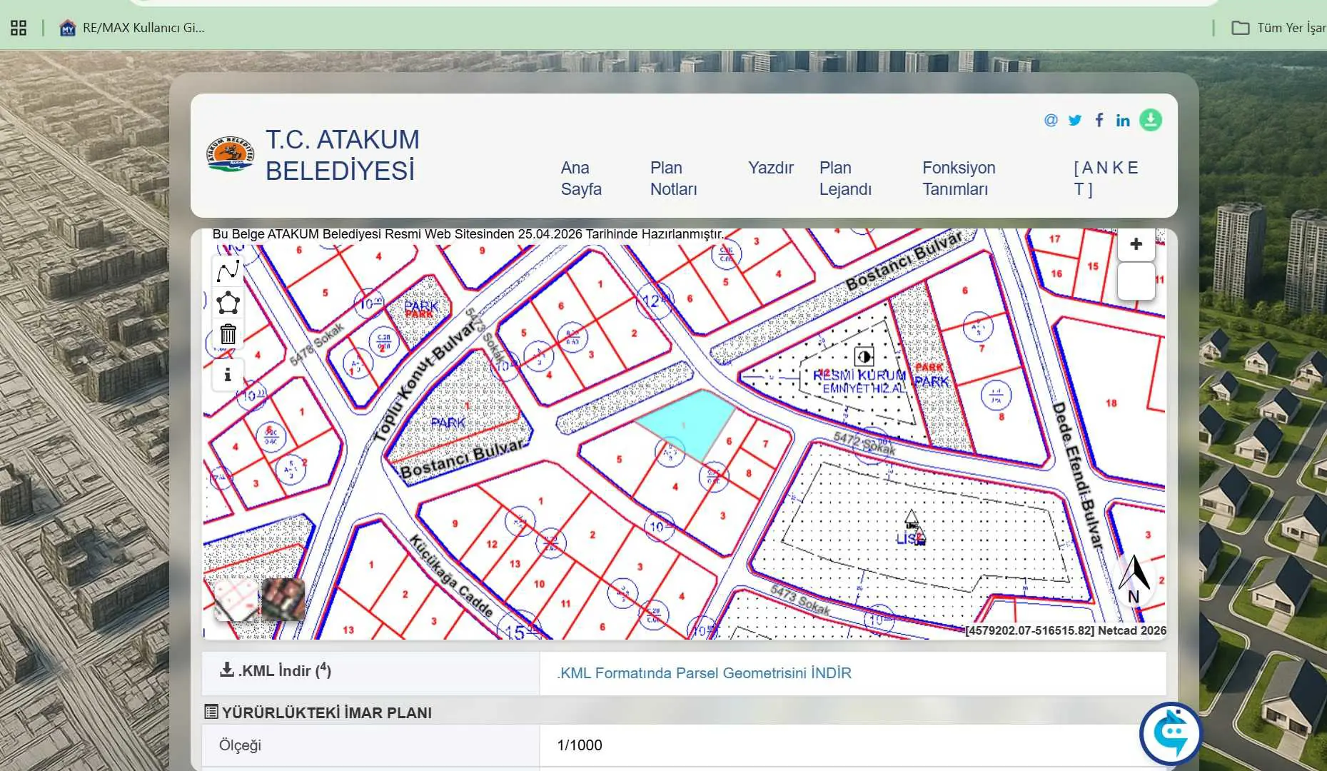Click the Yazdır menu item

770,168
